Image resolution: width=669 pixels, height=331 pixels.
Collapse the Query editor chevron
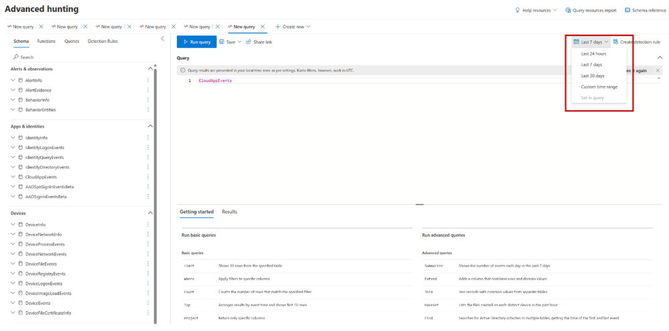click(660, 58)
